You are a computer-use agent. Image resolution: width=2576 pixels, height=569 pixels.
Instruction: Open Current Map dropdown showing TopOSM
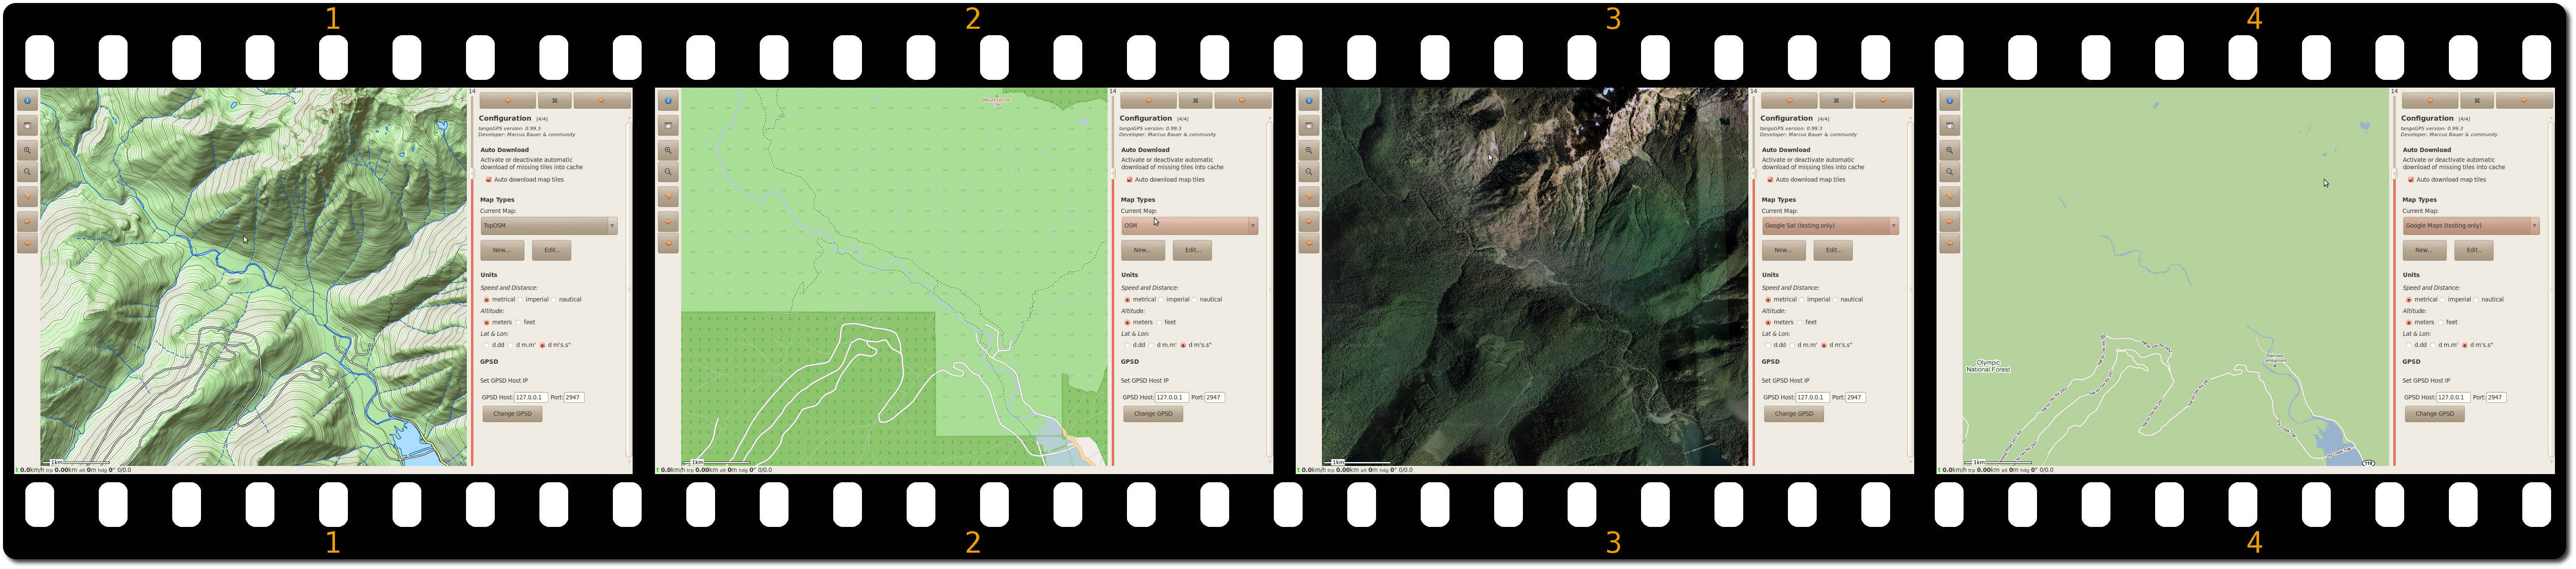coord(549,226)
